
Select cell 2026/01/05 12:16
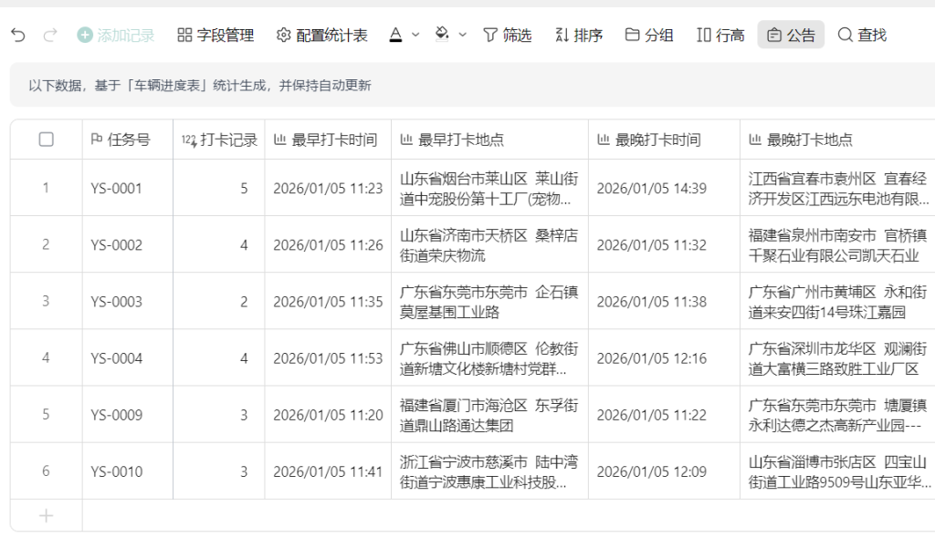pos(664,358)
